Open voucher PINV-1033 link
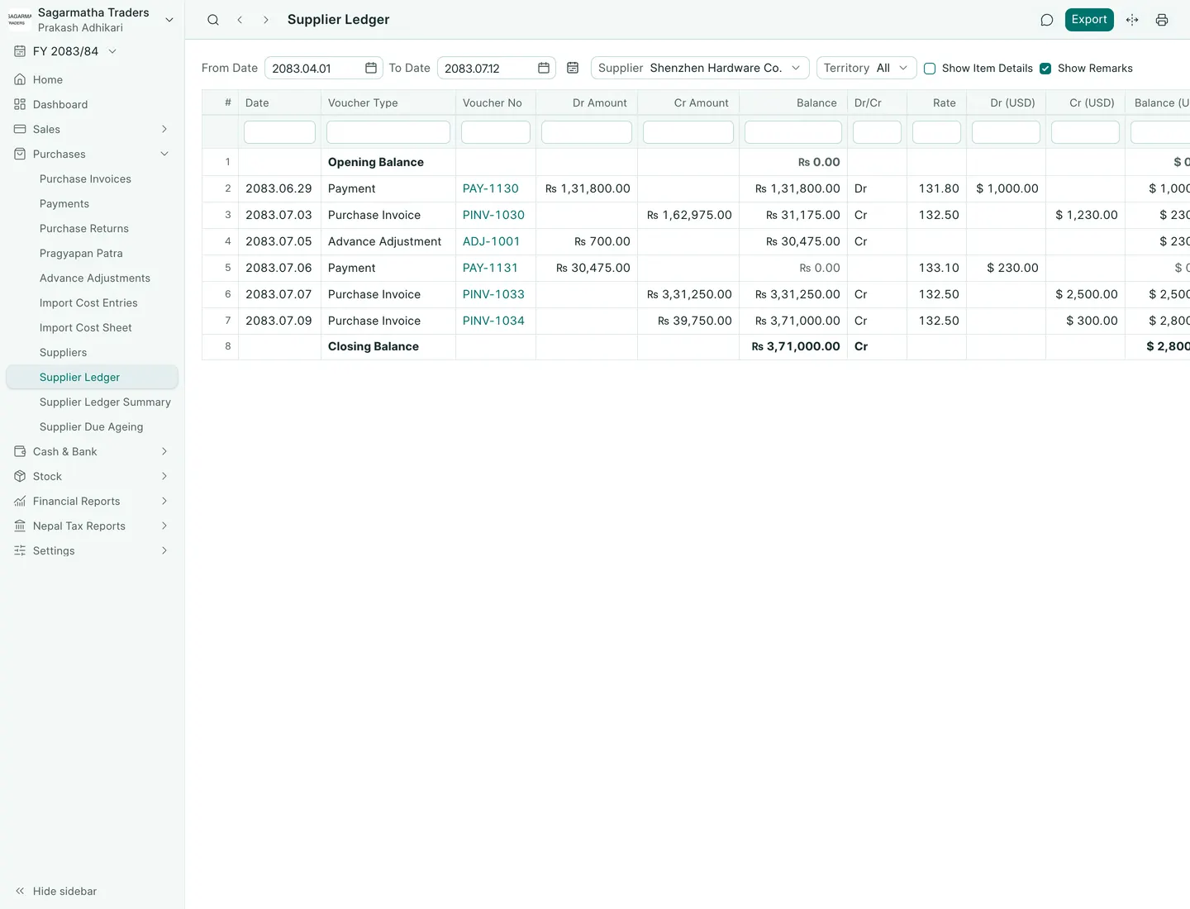 tap(493, 294)
